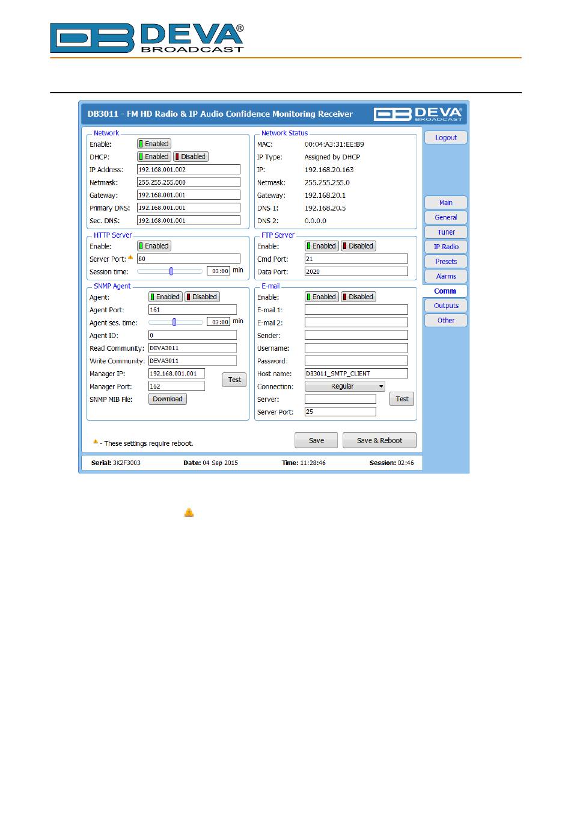Go to the Alarms tab

point(446,276)
